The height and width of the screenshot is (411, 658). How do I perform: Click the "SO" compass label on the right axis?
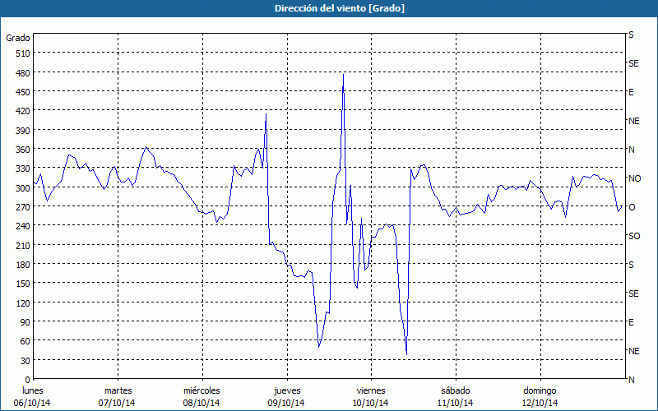pyautogui.click(x=634, y=236)
